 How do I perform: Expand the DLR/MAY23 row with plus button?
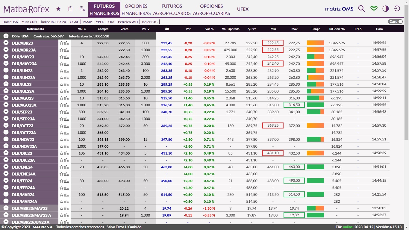(6, 57)
